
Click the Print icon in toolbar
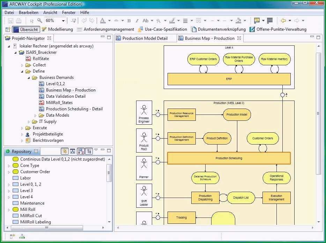18,21
